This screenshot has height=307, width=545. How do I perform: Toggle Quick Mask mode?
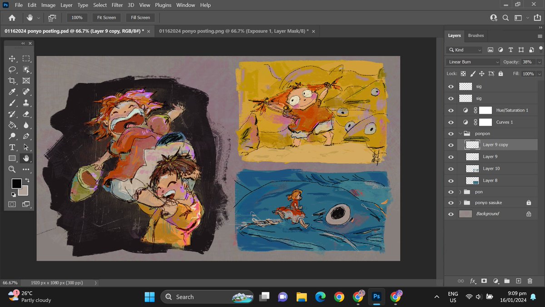pyautogui.click(x=12, y=204)
